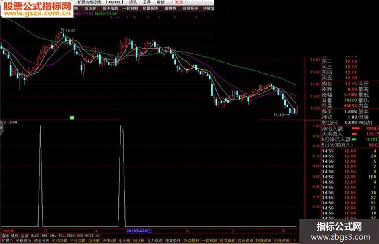This screenshot has height=244, width=379.
Task: Click the green marker icon below the candlestick chart
Action: point(72,118)
